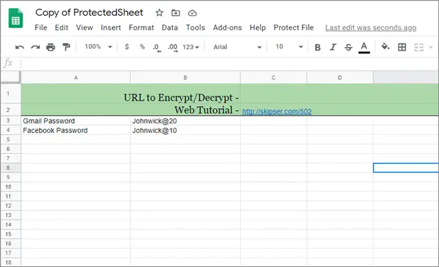Toggle Strikethrough formatting

348,47
